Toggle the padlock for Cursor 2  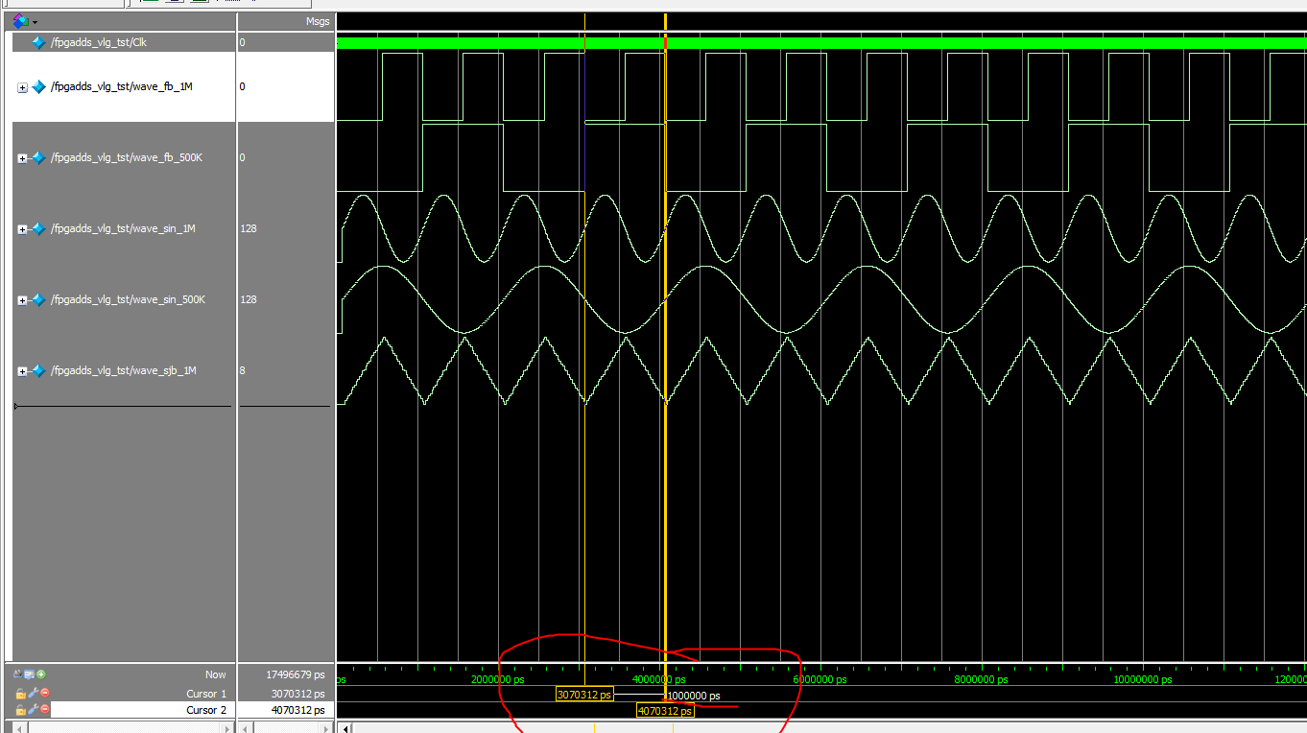click(x=20, y=710)
